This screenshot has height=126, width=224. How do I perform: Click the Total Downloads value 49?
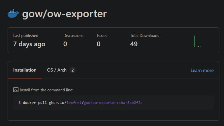[x=134, y=44]
